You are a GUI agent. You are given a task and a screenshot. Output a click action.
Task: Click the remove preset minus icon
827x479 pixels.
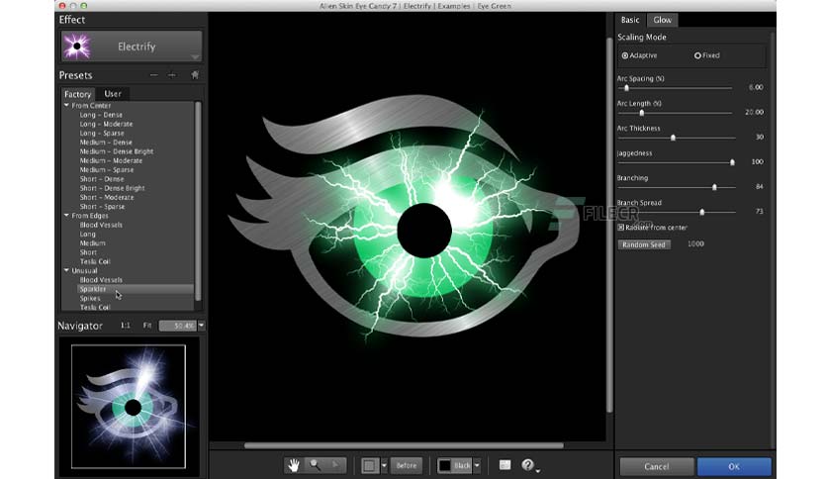[153, 75]
